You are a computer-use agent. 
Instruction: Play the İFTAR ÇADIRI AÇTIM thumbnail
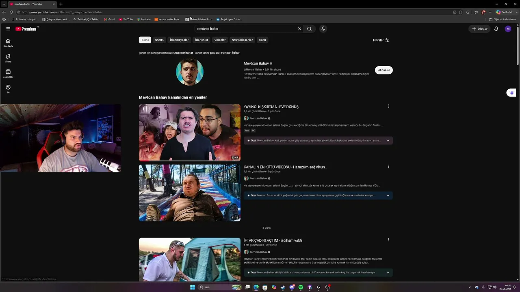(190, 260)
